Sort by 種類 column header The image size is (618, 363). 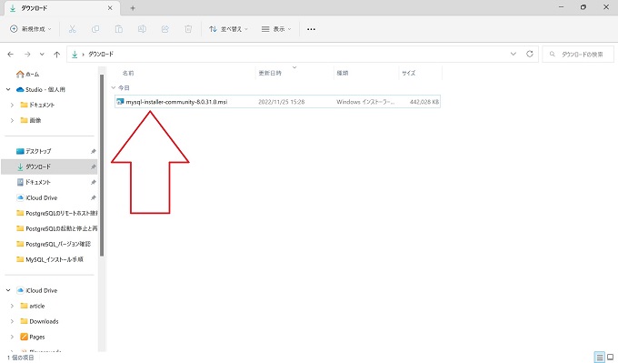[342, 73]
